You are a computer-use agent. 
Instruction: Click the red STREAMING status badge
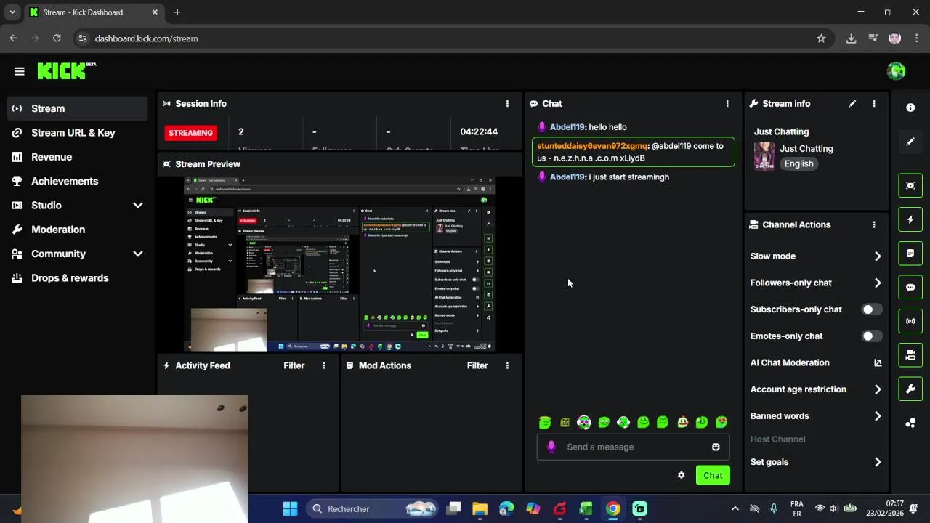190,133
